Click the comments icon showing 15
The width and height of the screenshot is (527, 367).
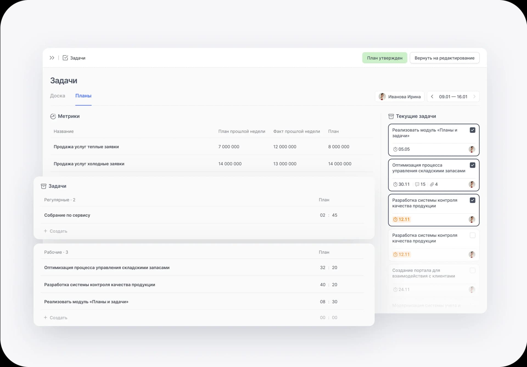pyautogui.click(x=417, y=184)
